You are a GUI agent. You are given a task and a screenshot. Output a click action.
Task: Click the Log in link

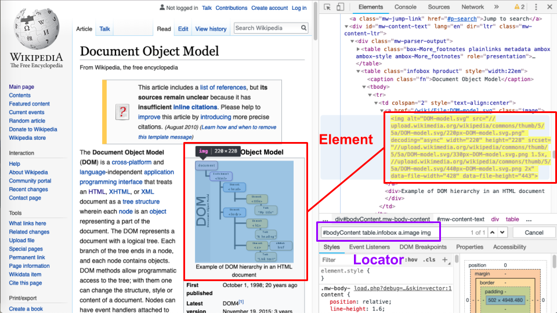tap(299, 8)
